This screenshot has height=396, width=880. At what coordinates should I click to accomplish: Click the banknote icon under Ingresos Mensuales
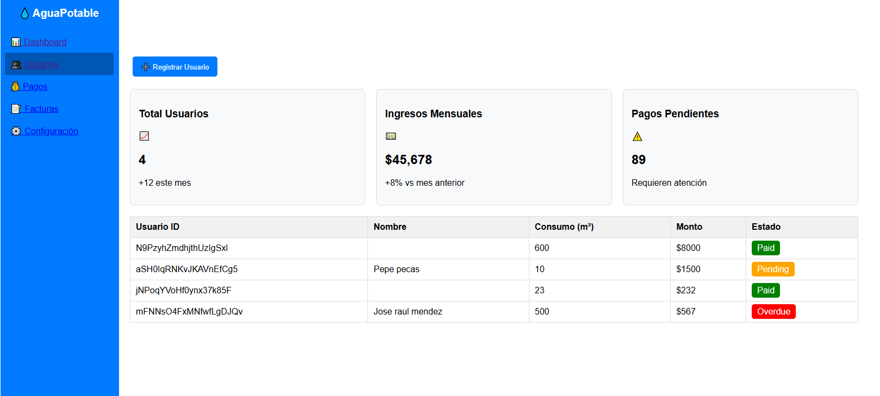391,136
